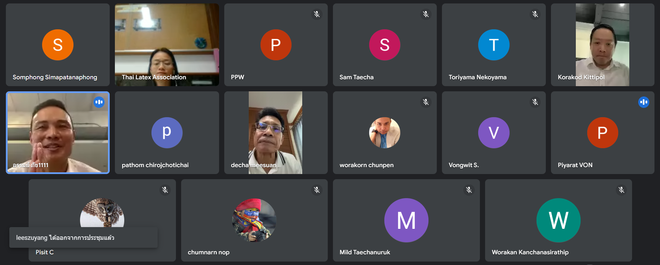Click muted mic icon on Toriyama Nekoyama tile
This screenshot has width=660, height=265.
tap(535, 14)
